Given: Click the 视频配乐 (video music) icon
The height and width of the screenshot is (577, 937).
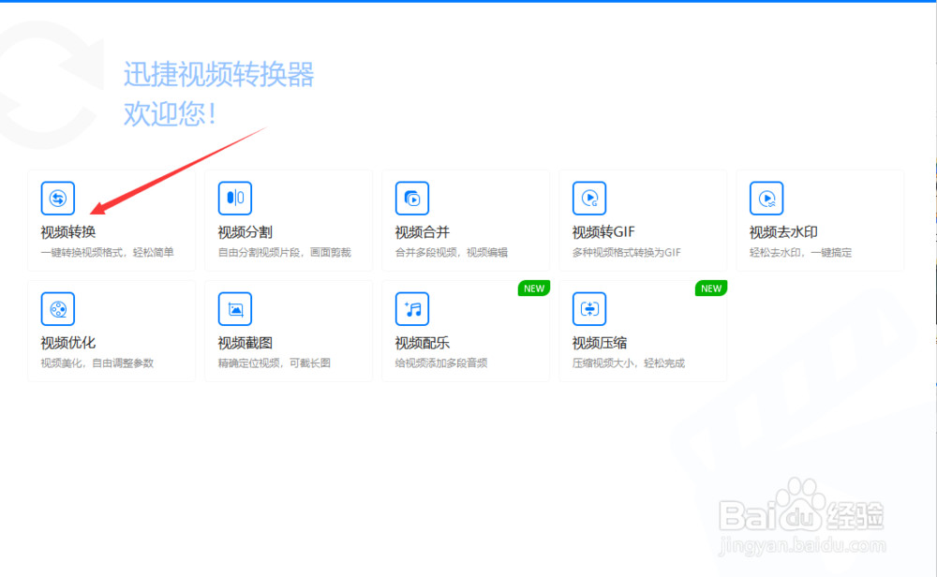Looking at the screenshot, I should pos(411,308).
